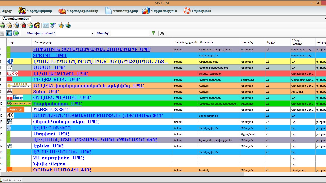
Task: Open the Last Activities bottom tab
Action: (x=11, y=180)
